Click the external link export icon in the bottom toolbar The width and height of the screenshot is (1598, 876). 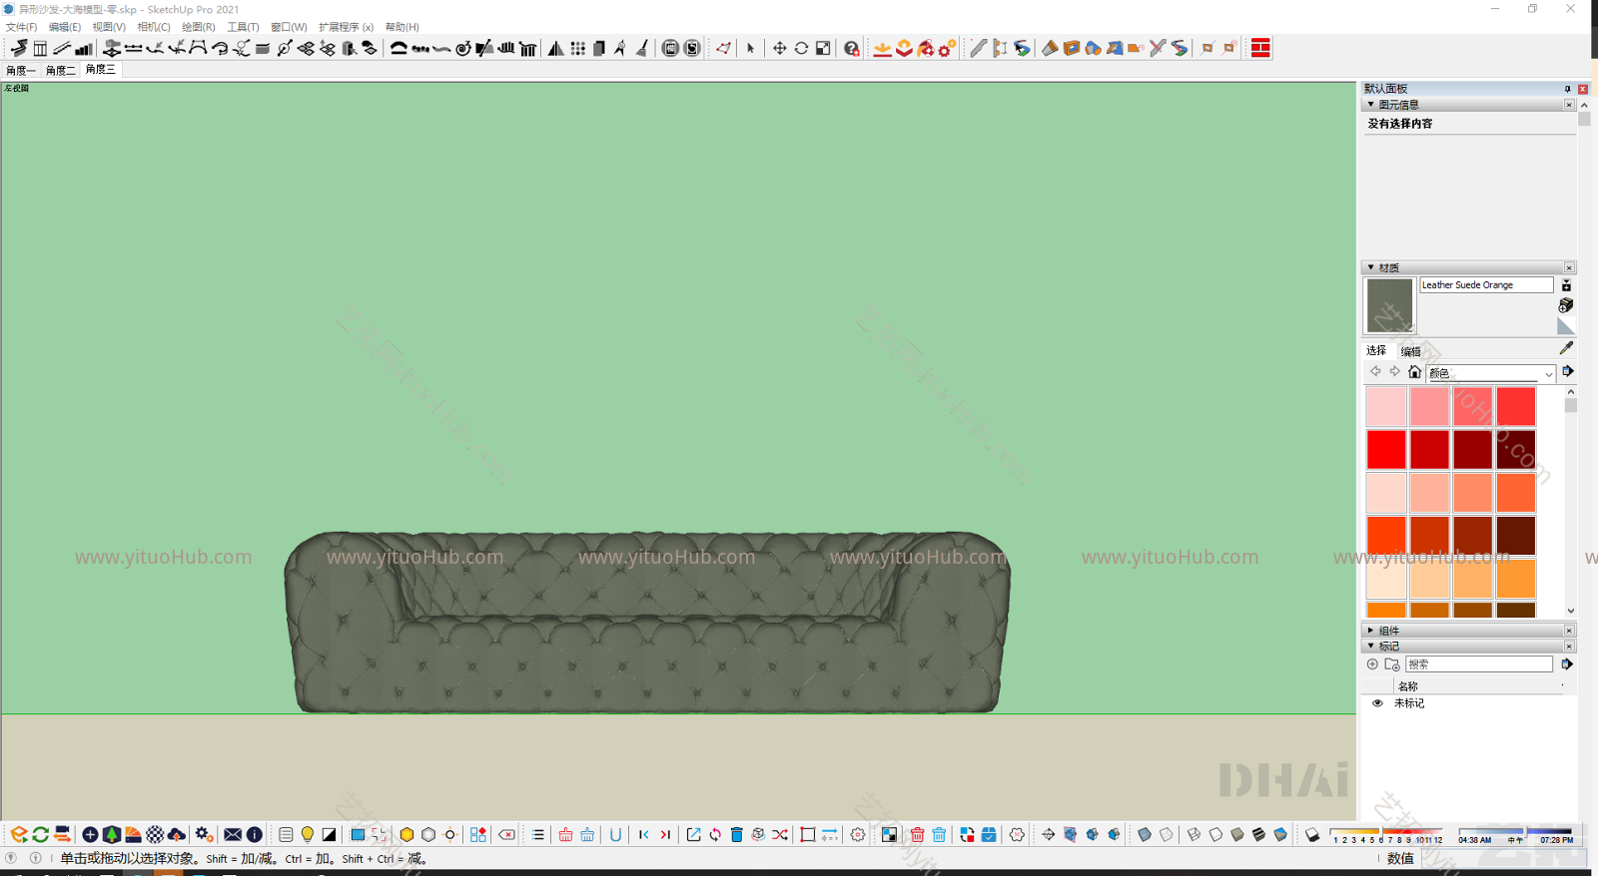(x=693, y=834)
